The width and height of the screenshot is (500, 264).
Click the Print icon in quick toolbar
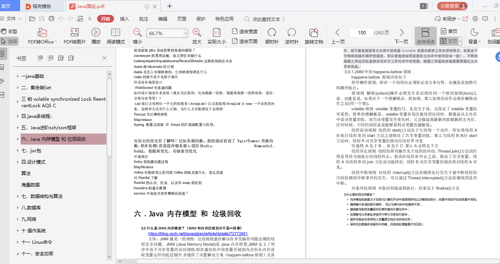(x=51, y=19)
